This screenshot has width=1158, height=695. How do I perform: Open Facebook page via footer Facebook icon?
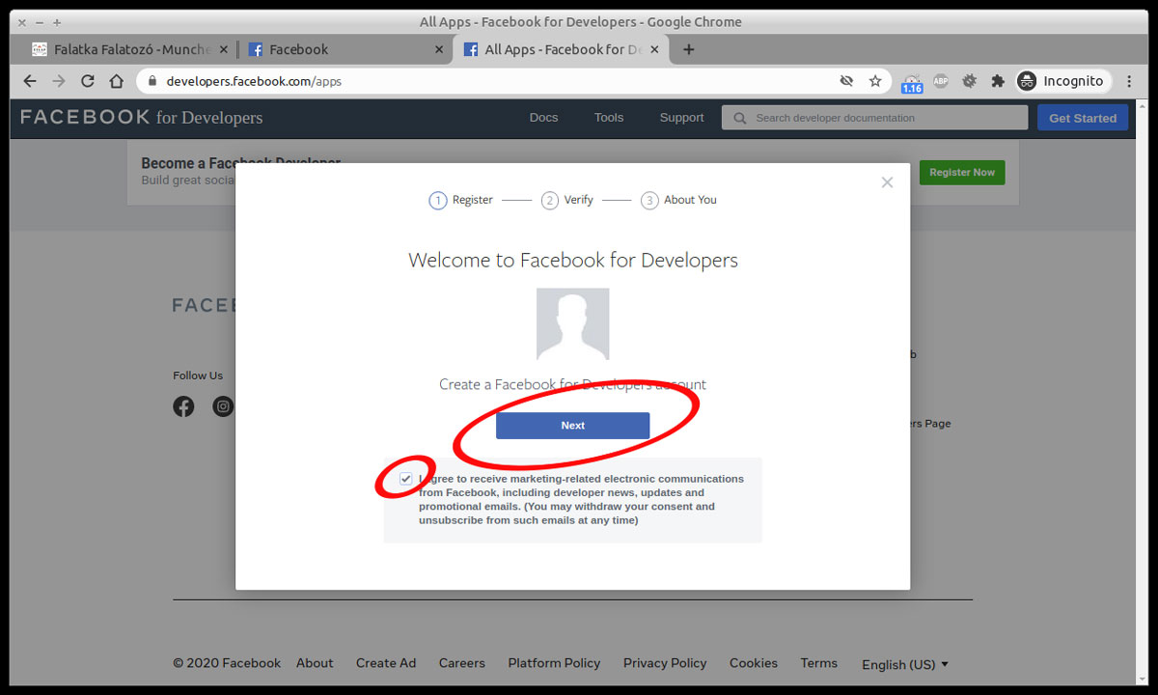click(x=183, y=406)
